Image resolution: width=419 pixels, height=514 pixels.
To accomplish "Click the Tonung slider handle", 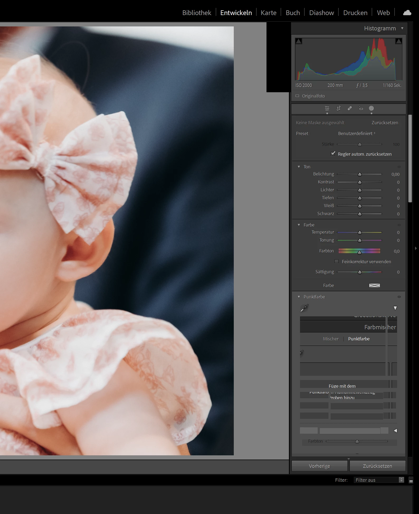I will click(360, 240).
